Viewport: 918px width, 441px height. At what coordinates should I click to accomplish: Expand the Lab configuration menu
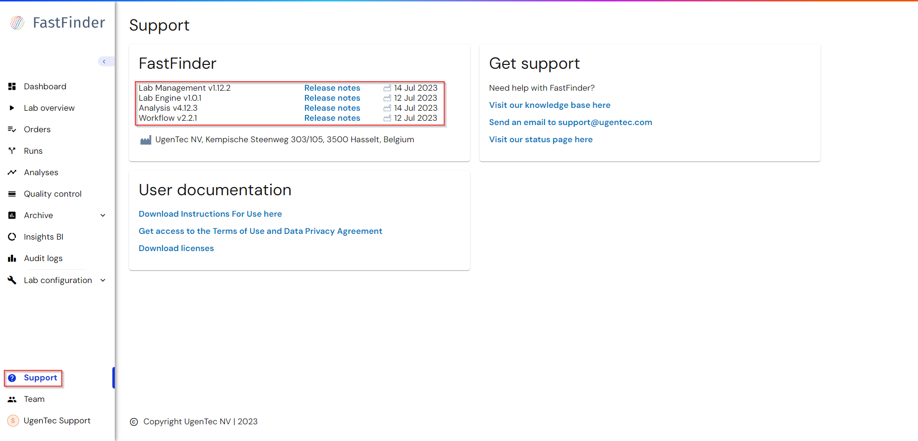pyautogui.click(x=103, y=280)
